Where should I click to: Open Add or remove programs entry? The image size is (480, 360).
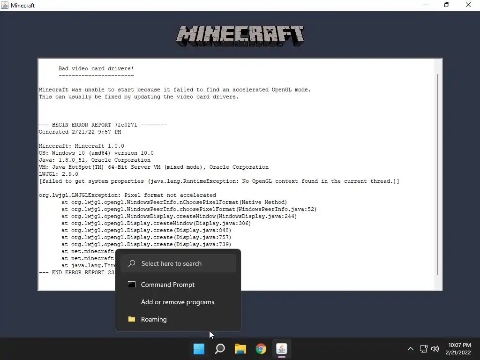pyautogui.click(x=178, y=302)
